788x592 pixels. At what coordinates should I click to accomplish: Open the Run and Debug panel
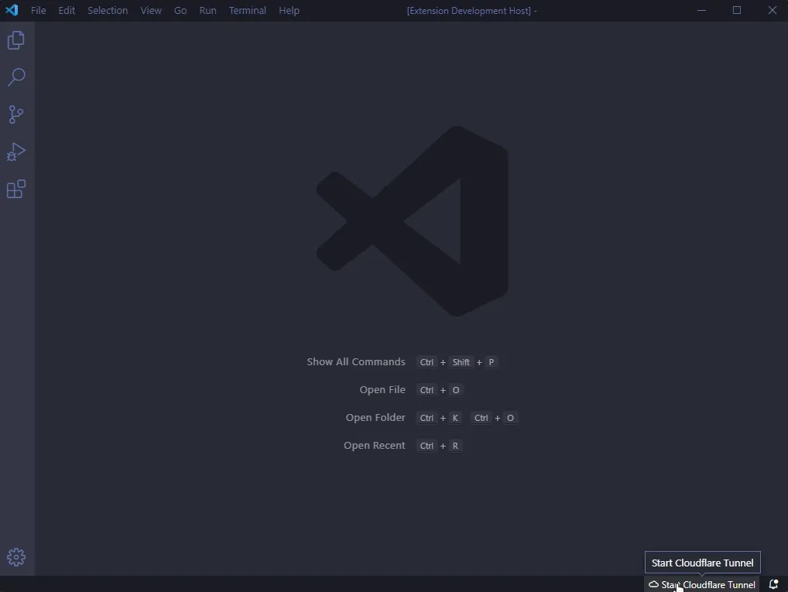[x=16, y=152]
